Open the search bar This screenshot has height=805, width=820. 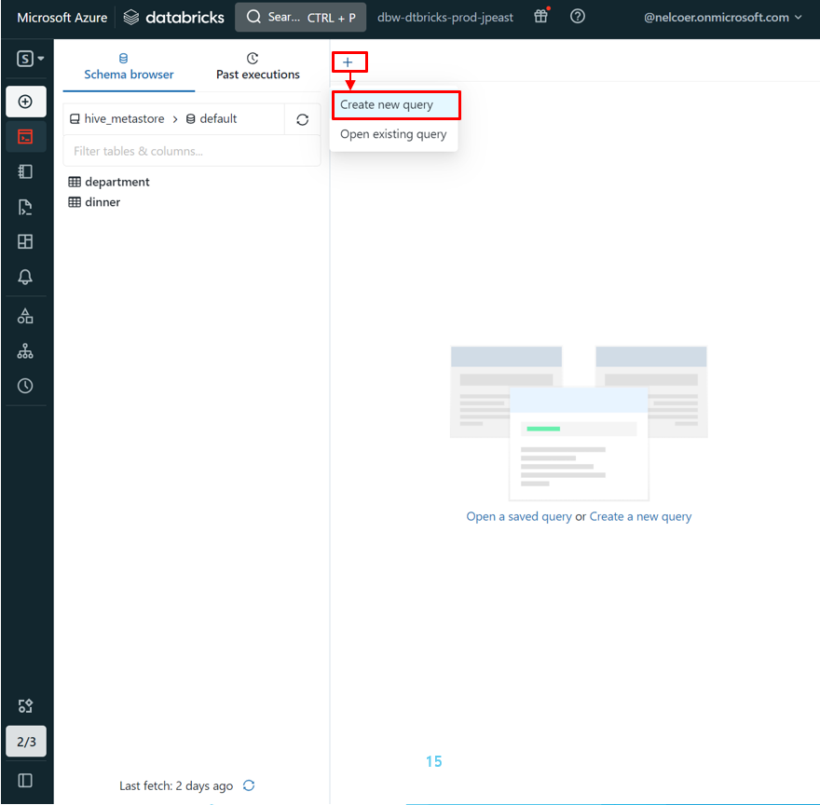(x=300, y=18)
